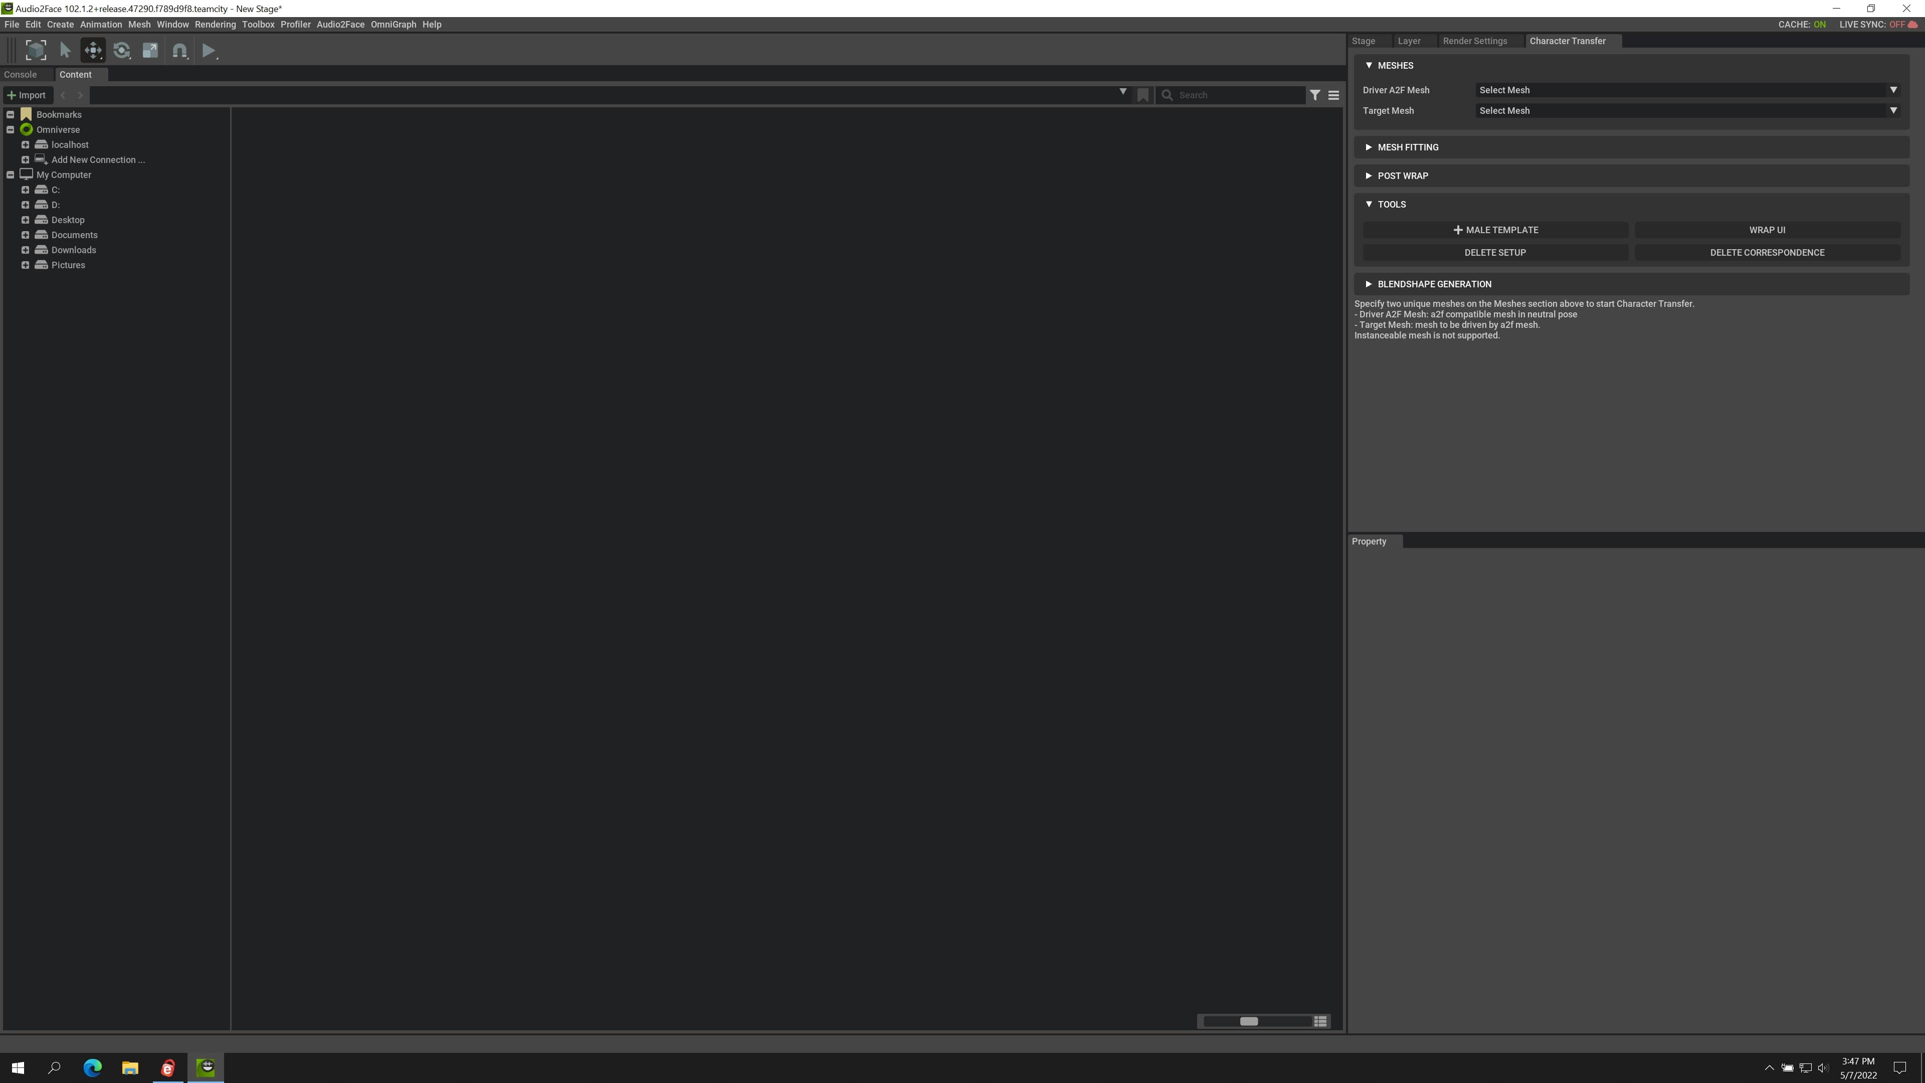
Task: Click the DELETE CORRESPONDENCE button
Action: coord(1767,253)
